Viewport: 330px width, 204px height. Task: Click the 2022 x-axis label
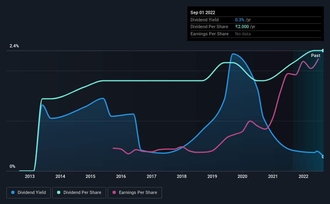point(303,176)
